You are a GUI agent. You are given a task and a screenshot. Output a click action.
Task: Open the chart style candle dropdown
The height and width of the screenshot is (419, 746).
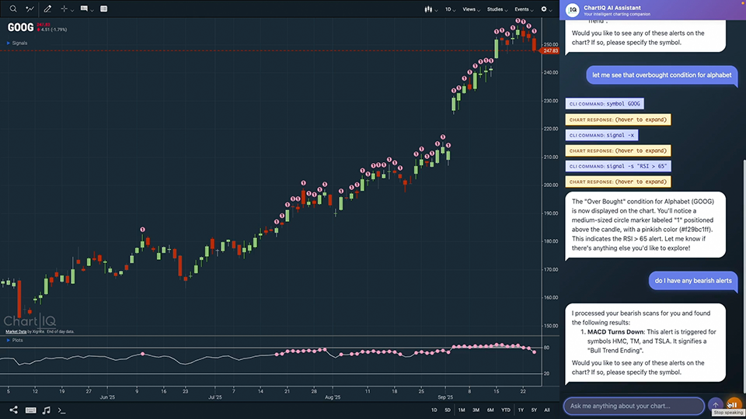point(429,9)
